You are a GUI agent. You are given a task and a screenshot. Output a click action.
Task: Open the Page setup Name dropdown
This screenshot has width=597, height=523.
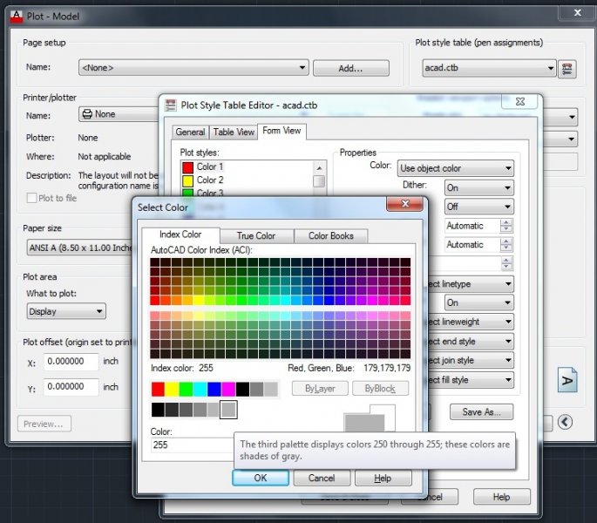click(x=193, y=68)
